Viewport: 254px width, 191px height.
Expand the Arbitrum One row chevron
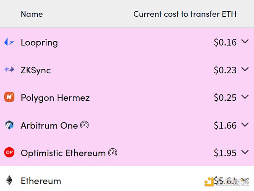tap(245, 124)
